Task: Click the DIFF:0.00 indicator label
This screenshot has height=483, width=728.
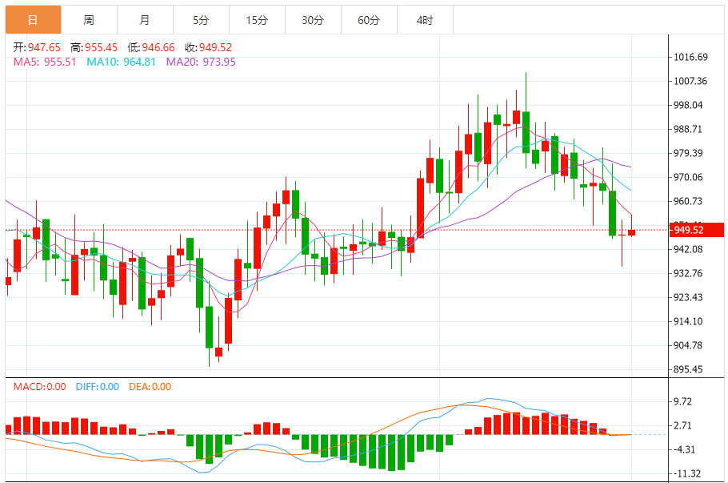Action: 98,387
